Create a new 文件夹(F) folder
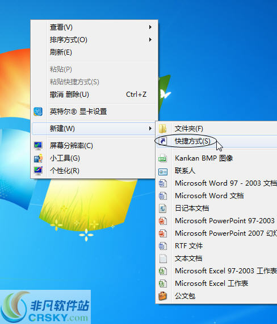The image size is (277, 324). tap(217, 129)
